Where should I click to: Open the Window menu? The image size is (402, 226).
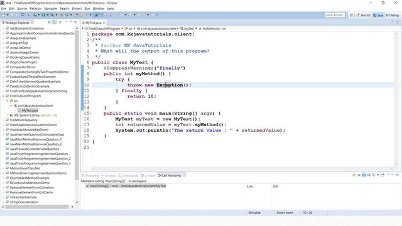tap(99, 8)
